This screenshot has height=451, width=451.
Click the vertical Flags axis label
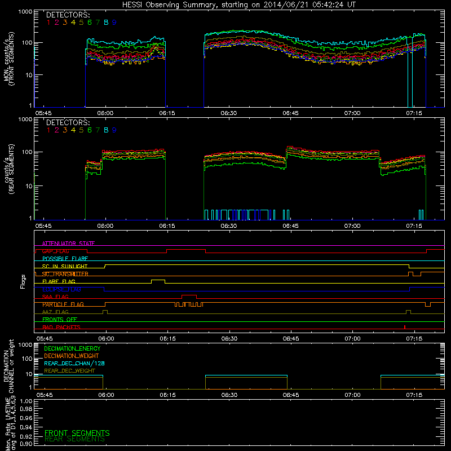(23, 281)
